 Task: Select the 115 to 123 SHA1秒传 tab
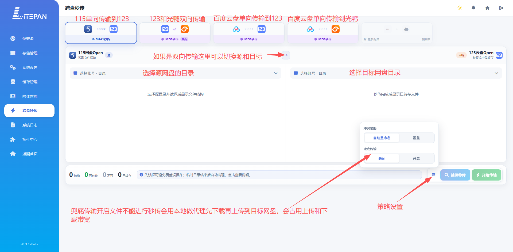(101, 33)
